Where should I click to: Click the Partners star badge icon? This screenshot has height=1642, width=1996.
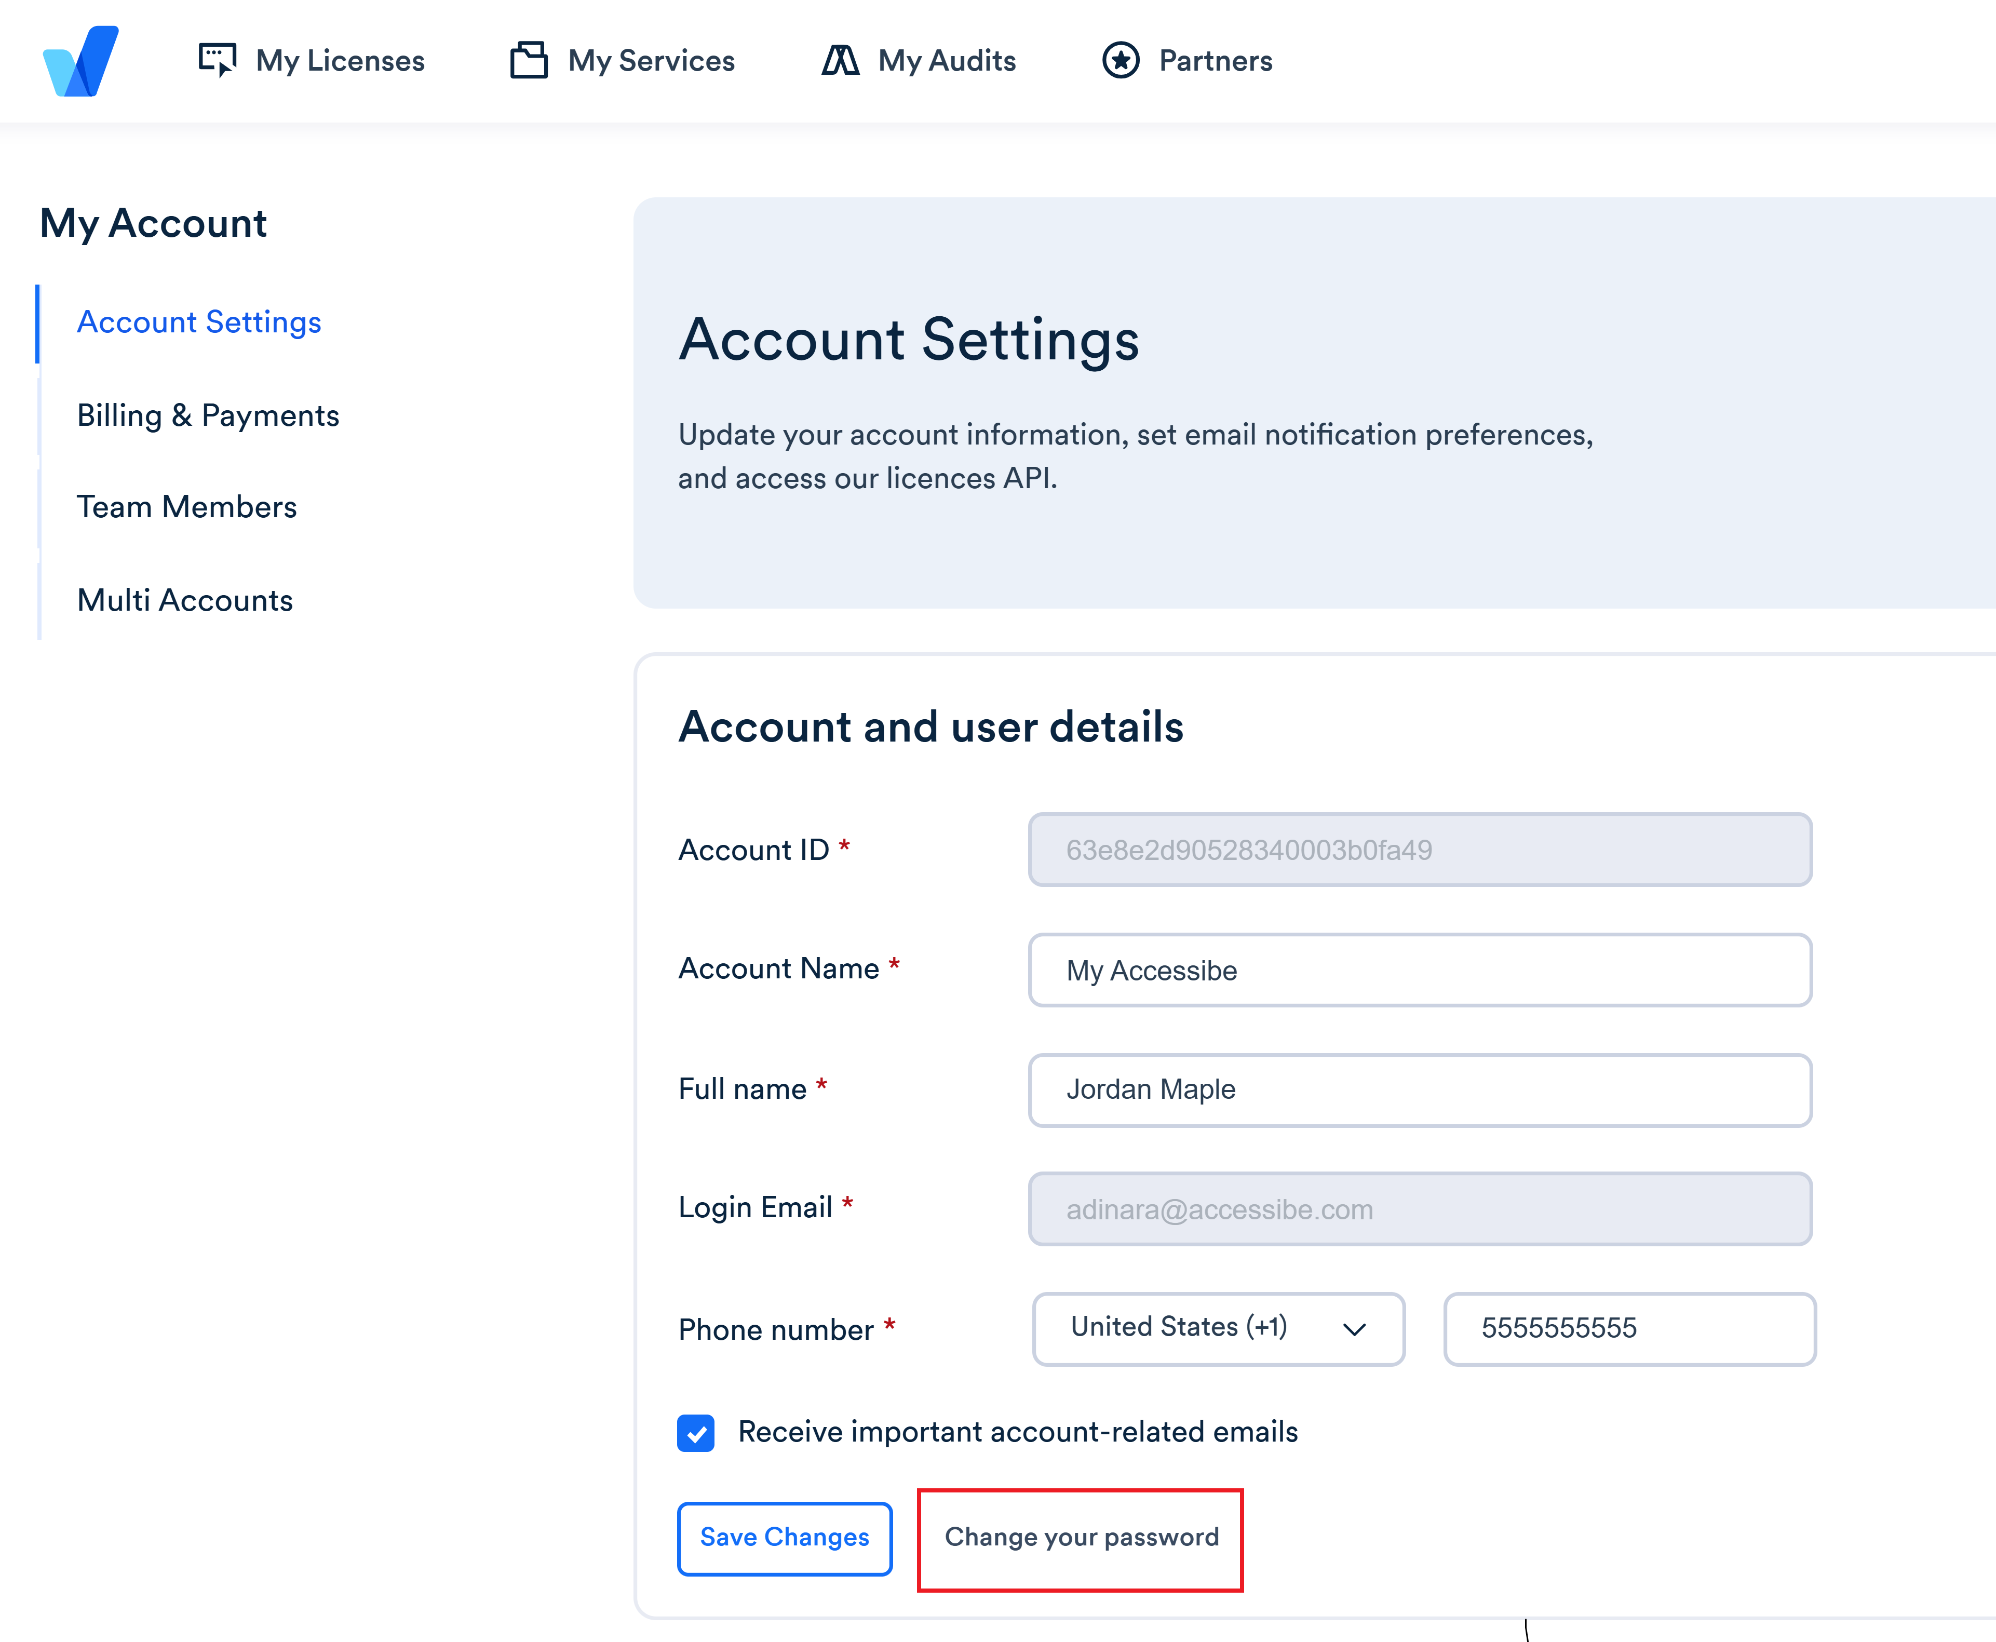[1121, 61]
